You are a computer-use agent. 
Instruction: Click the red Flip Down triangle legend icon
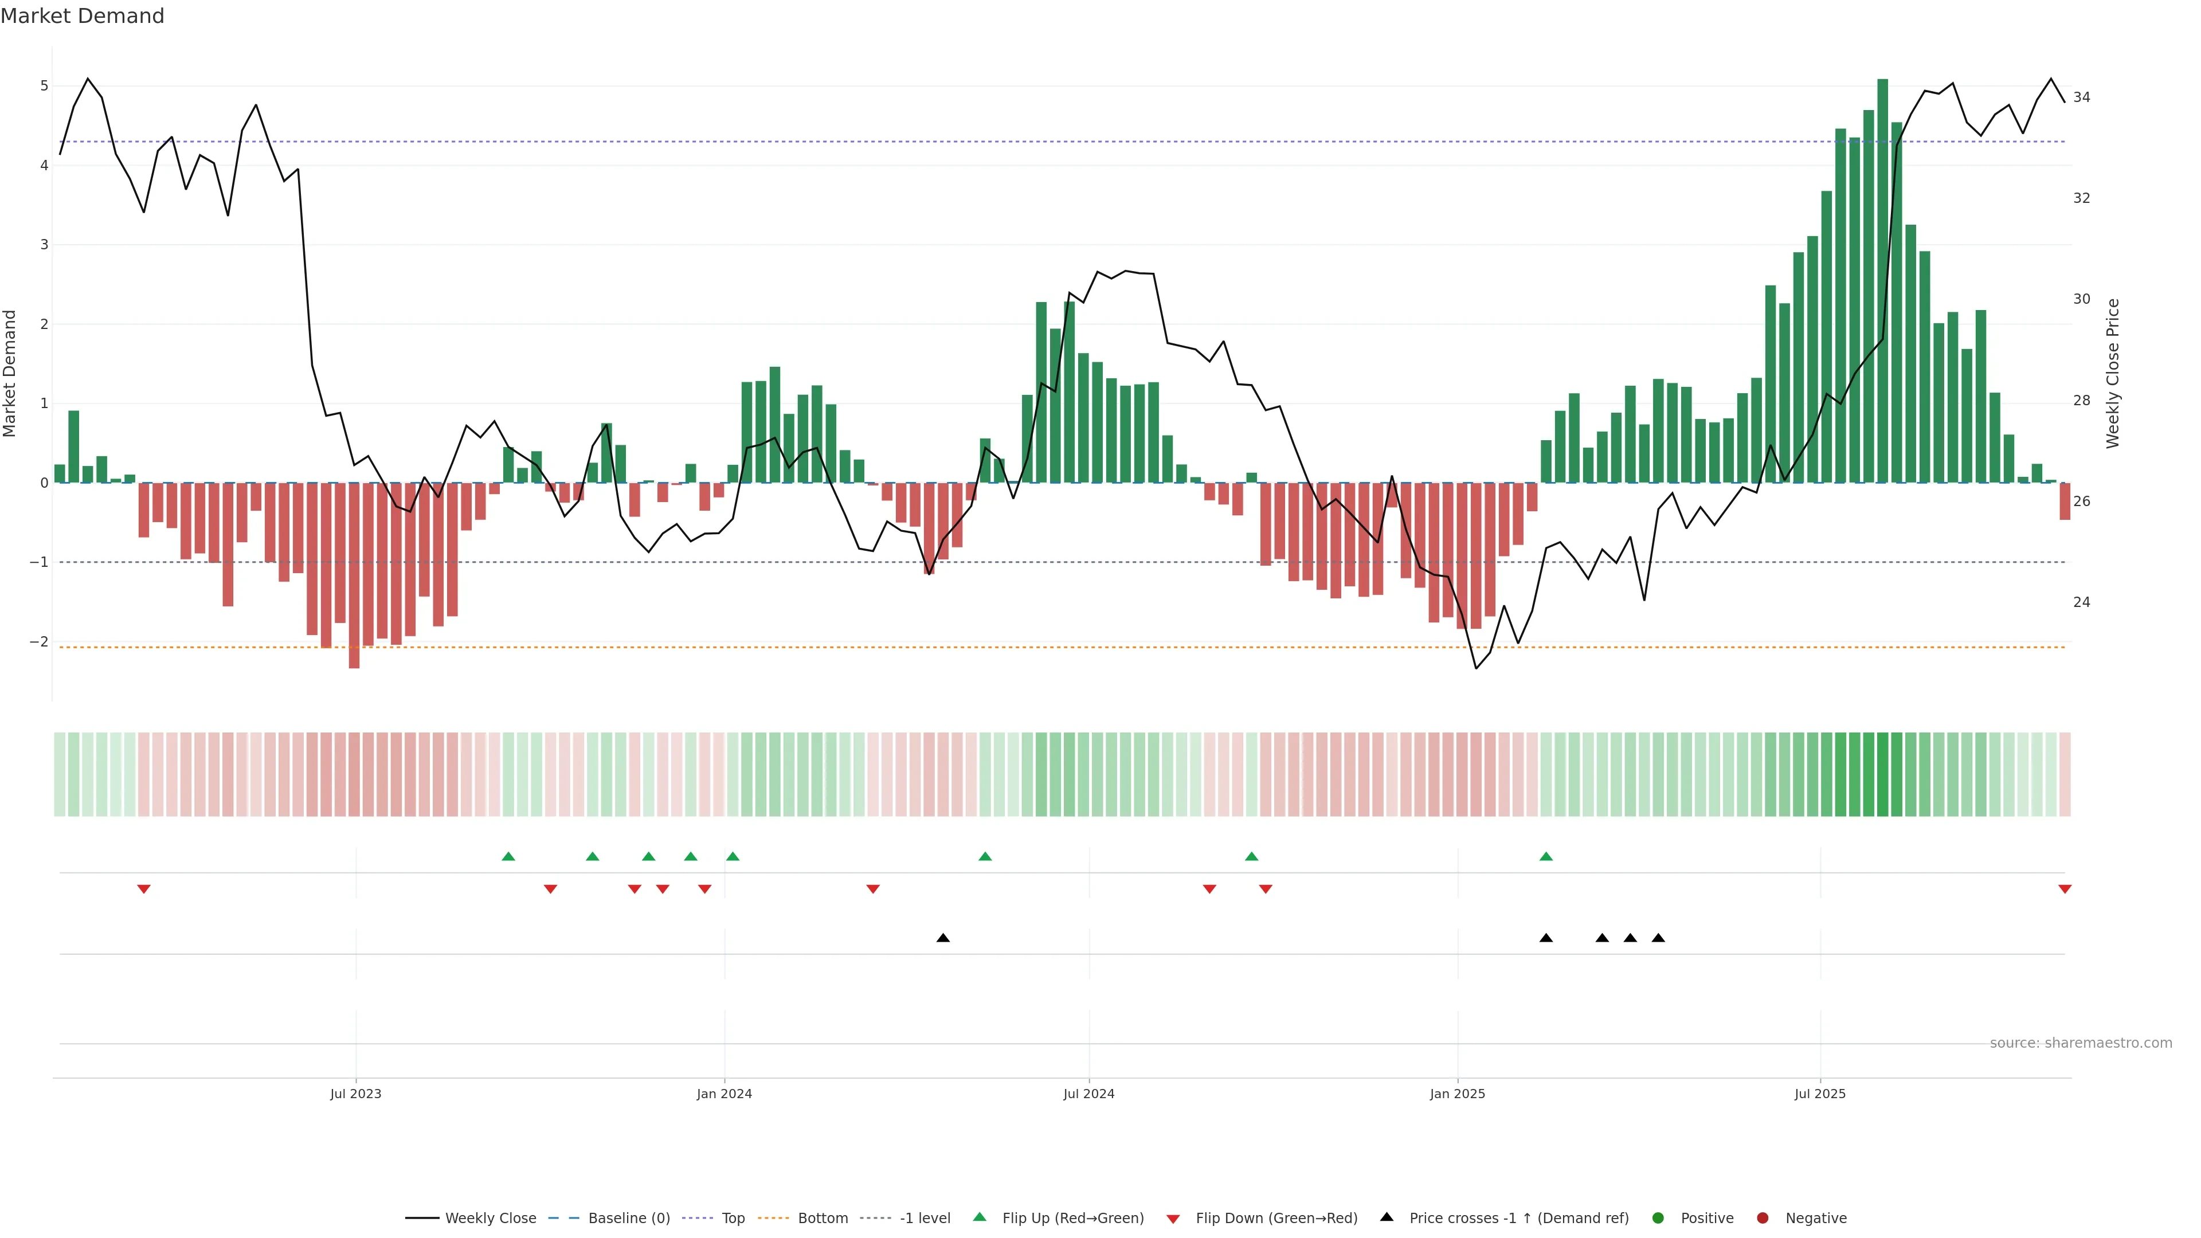1173,1219
